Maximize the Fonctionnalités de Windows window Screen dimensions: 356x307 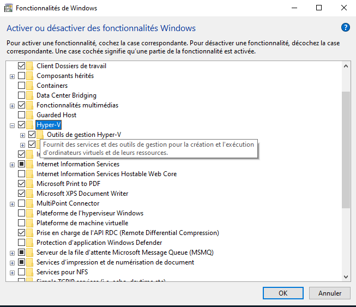pyautogui.click(x=319, y=8)
